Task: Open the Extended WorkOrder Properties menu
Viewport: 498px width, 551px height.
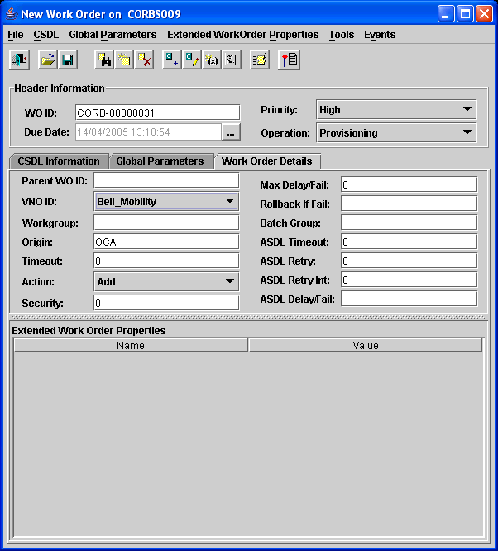Action: (x=243, y=35)
